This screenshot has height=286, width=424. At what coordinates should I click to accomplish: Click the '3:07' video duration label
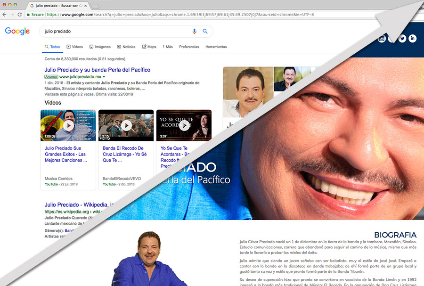click(163, 136)
